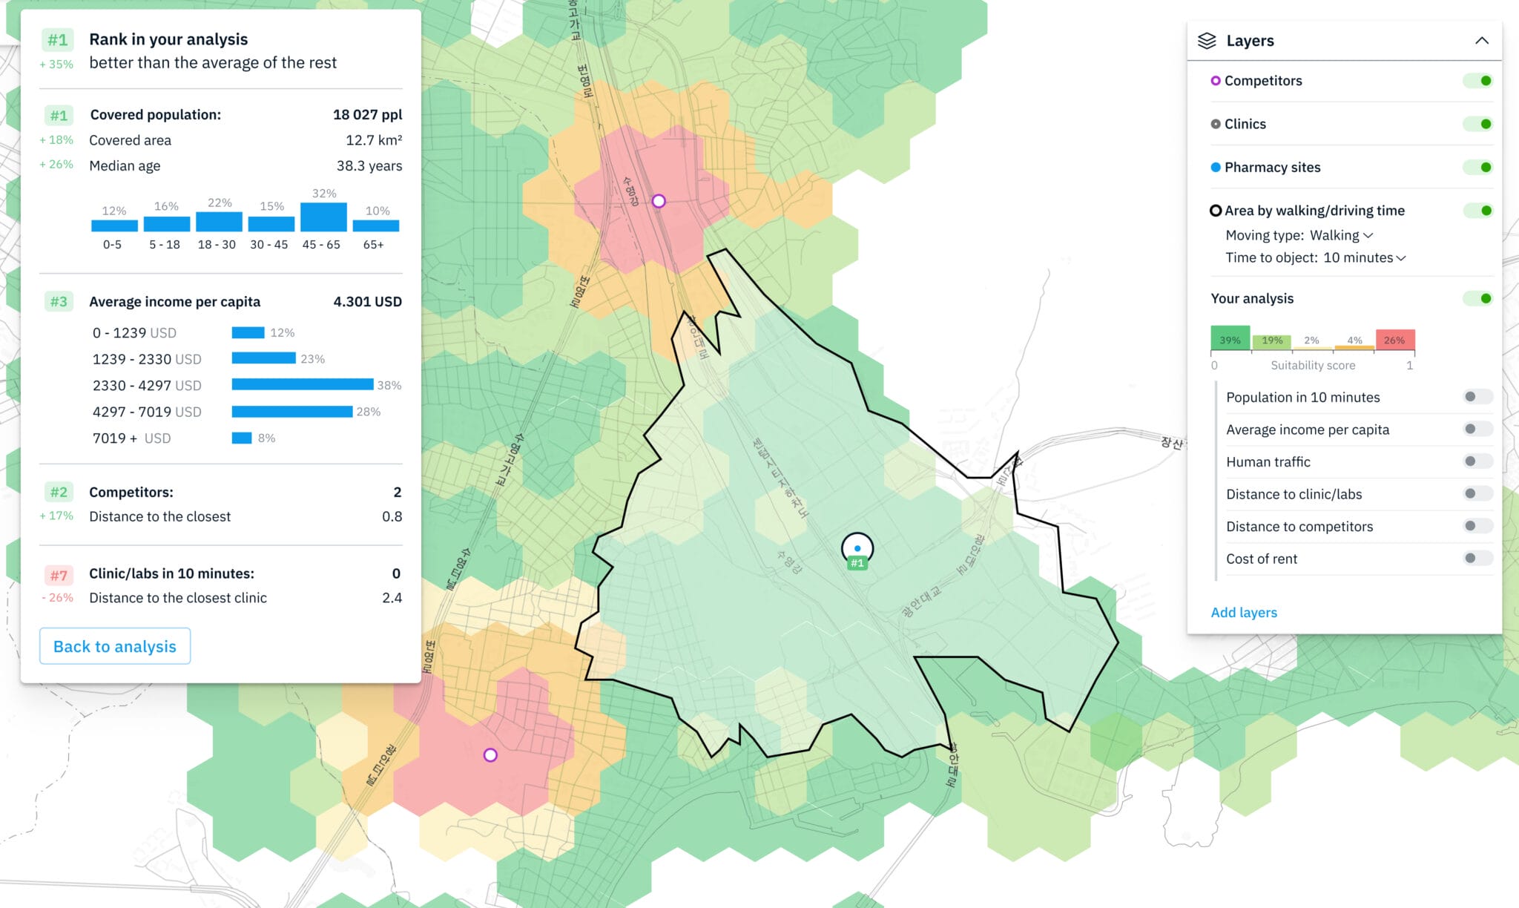This screenshot has width=1519, height=908.
Task: Click the Area by walking/driving time circle icon
Action: pos(1216,210)
